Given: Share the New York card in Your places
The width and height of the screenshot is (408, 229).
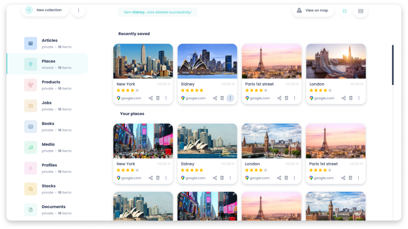Looking at the screenshot, I should pos(150,178).
